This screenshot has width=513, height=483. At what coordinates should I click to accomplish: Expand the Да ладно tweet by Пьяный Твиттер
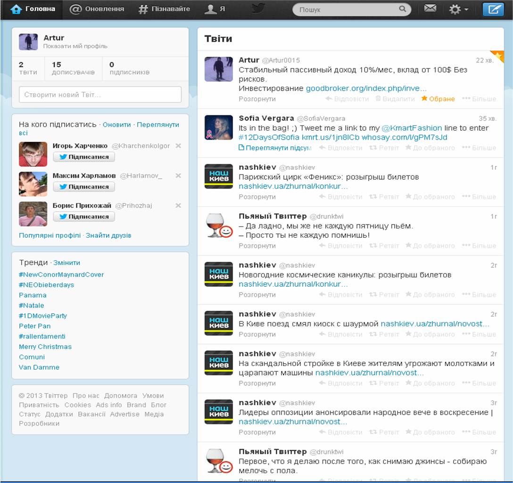pyautogui.click(x=257, y=246)
